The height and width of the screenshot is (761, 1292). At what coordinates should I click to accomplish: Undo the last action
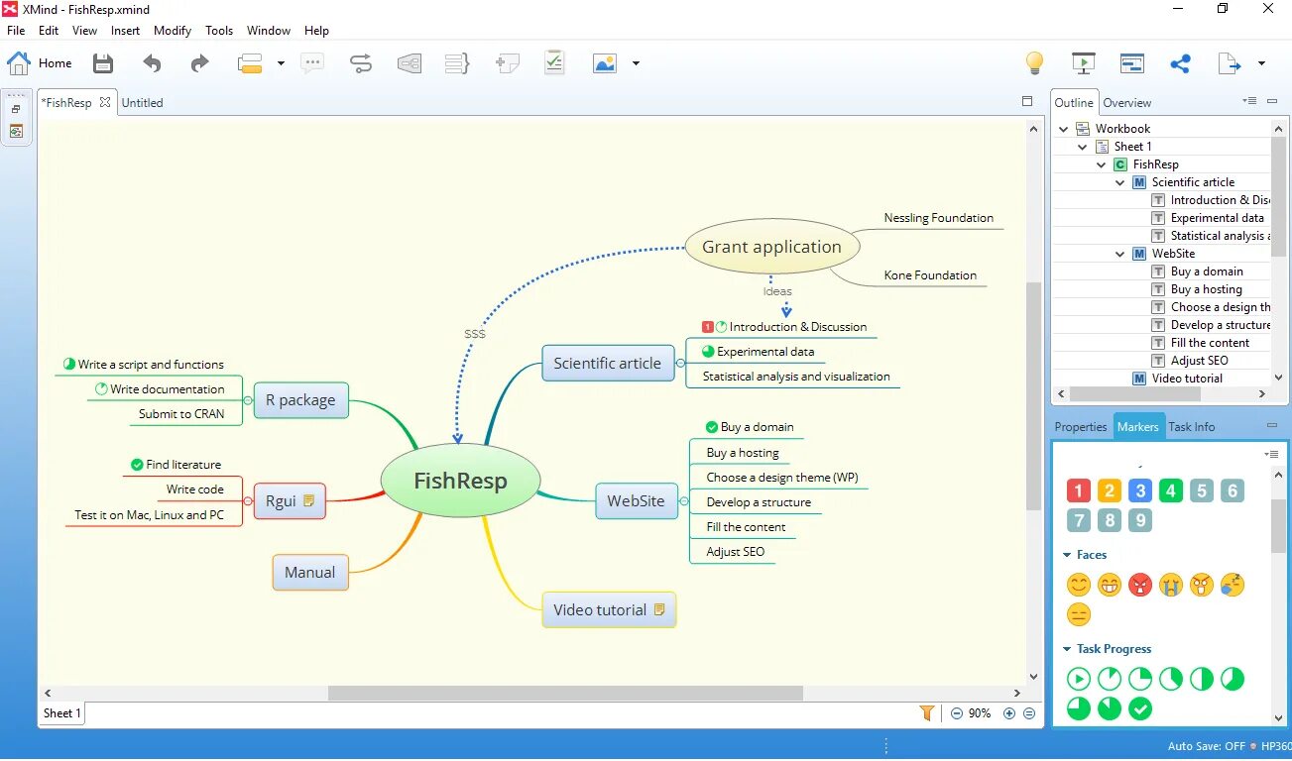[152, 63]
